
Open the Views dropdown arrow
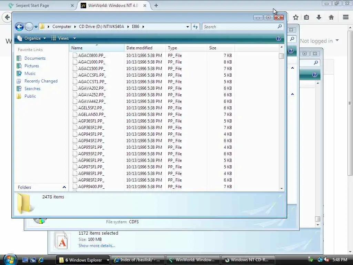(x=74, y=38)
